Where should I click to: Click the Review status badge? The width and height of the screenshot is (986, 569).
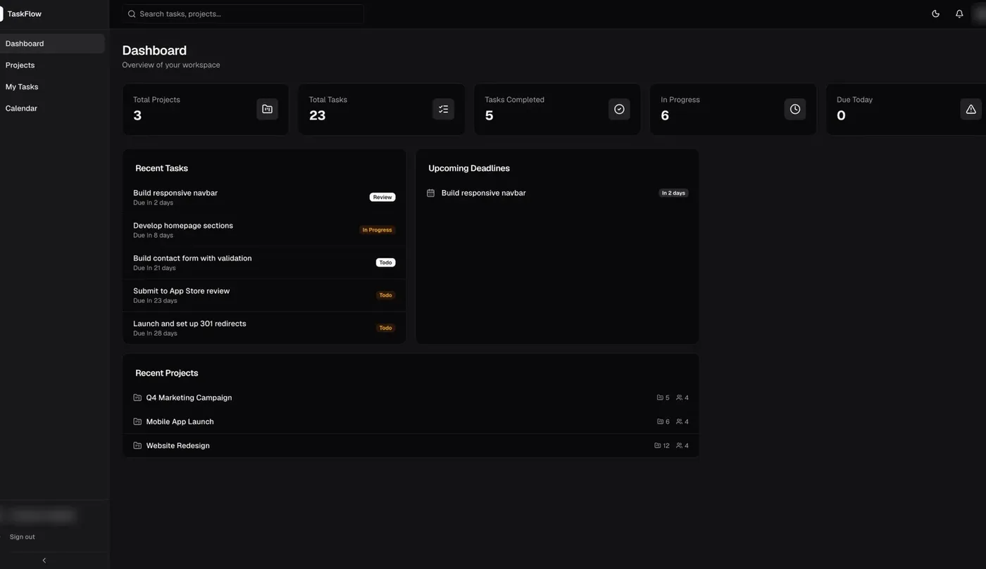[x=382, y=197]
